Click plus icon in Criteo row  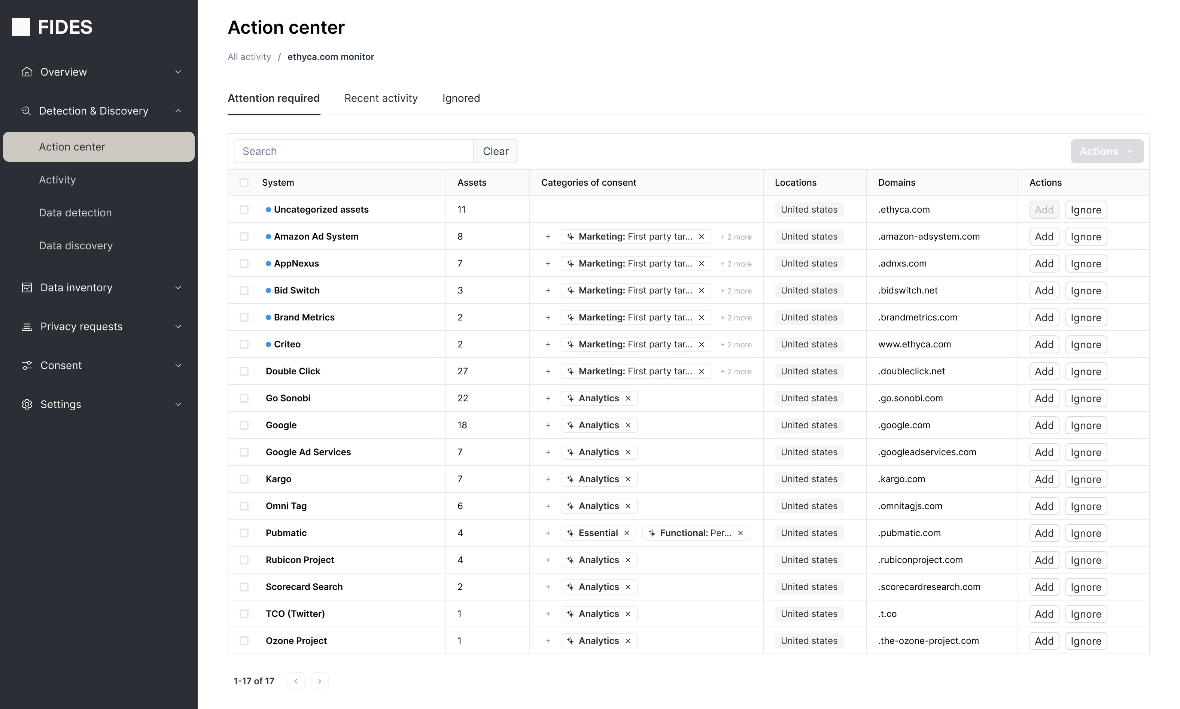548,344
